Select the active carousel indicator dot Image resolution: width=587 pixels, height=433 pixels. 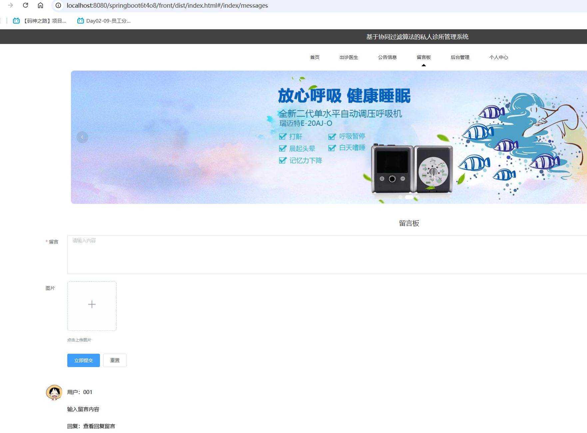click(409, 197)
